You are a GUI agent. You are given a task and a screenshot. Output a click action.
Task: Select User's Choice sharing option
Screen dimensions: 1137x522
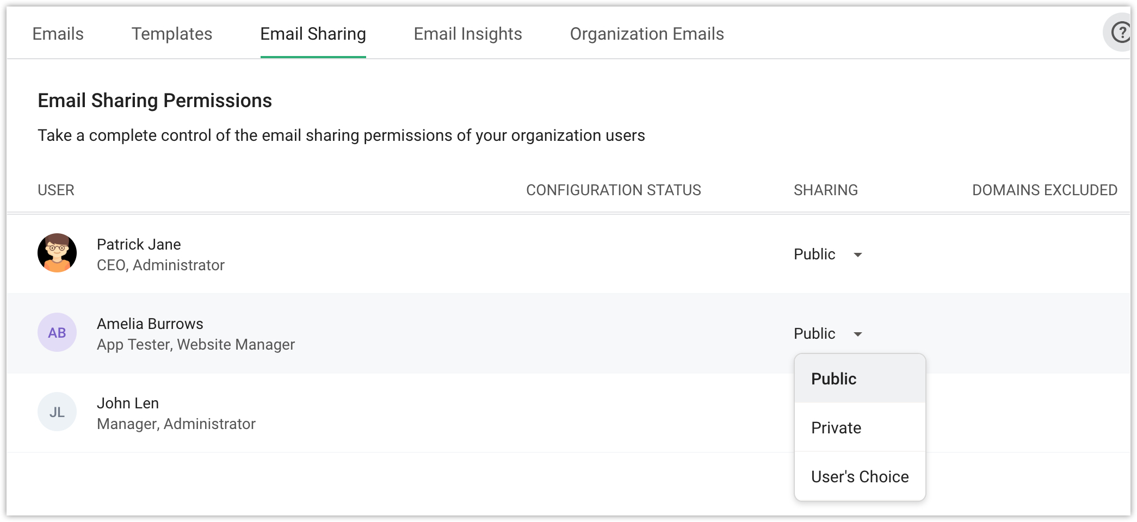click(x=860, y=476)
